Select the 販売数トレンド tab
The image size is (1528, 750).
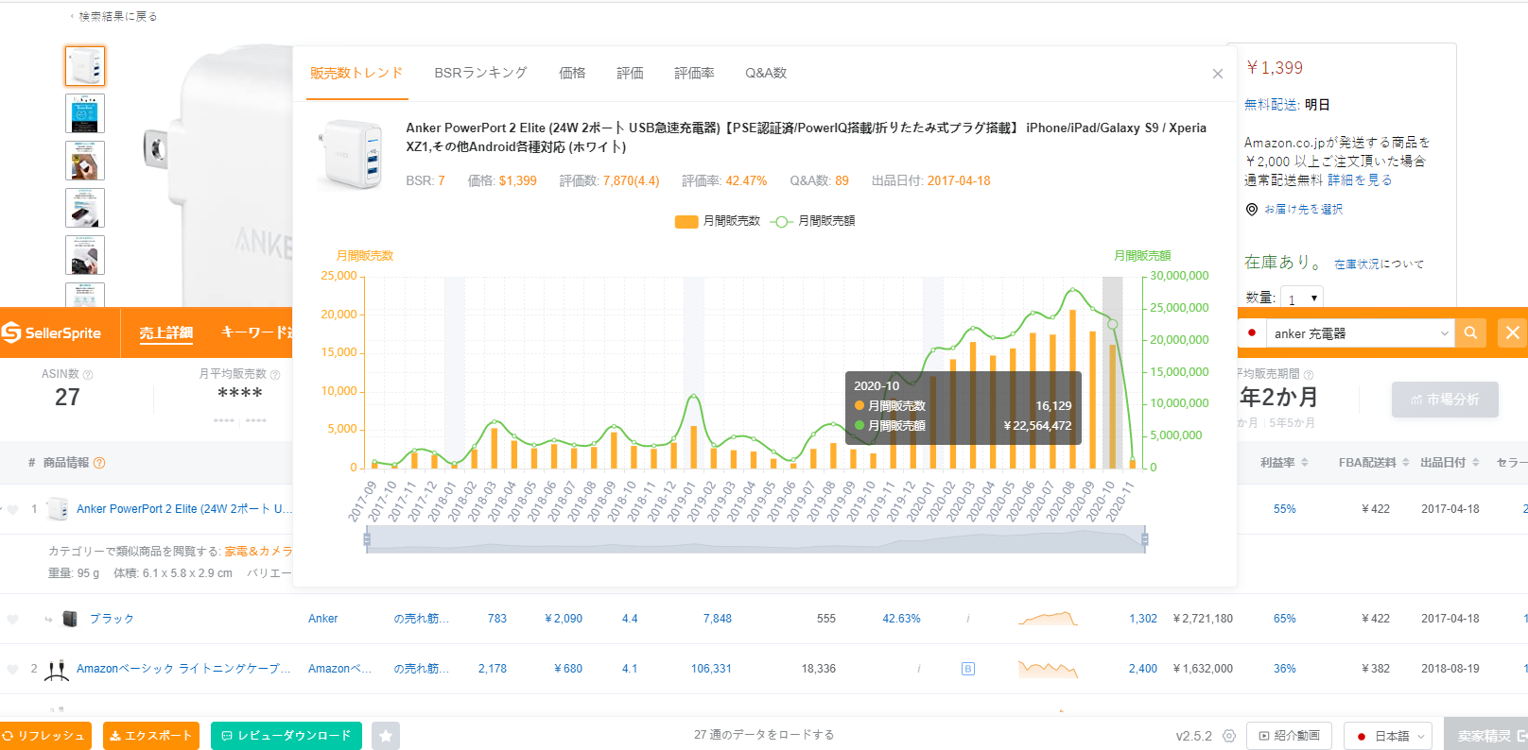click(356, 73)
